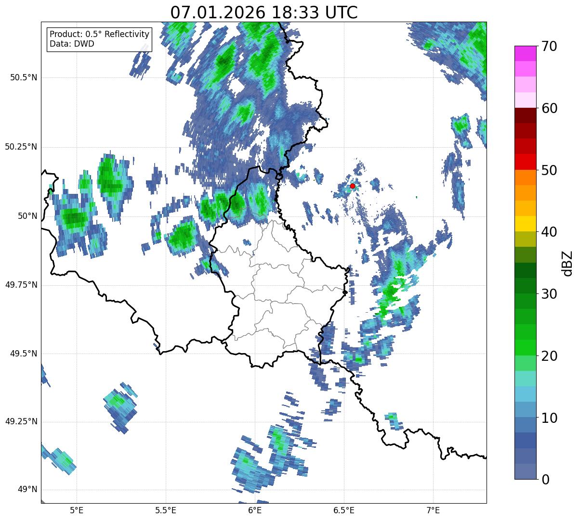Click the 6.5°E longitude label
Image resolution: width=579 pixels, height=520 pixels.
click(x=344, y=510)
